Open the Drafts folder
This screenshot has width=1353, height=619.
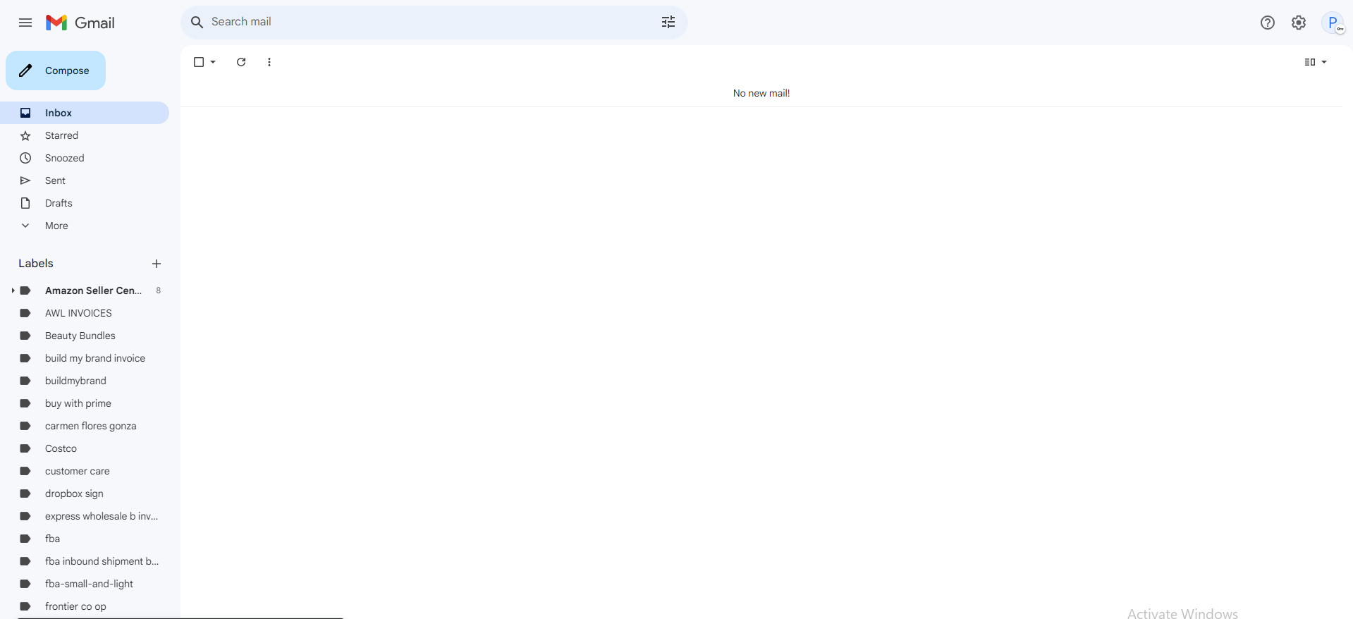[x=85, y=203]
